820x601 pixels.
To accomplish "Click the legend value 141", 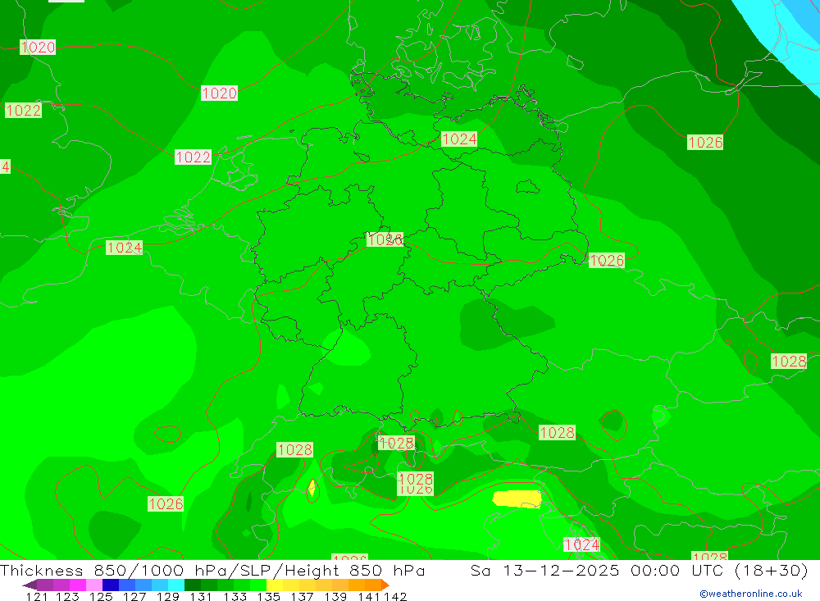I will point(369,597).
